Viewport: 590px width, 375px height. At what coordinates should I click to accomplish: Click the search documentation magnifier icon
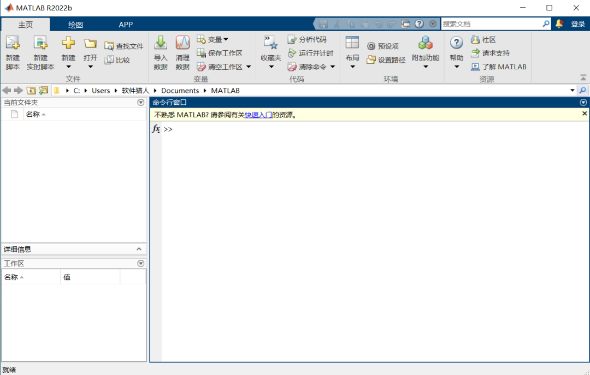pos(546,23)
